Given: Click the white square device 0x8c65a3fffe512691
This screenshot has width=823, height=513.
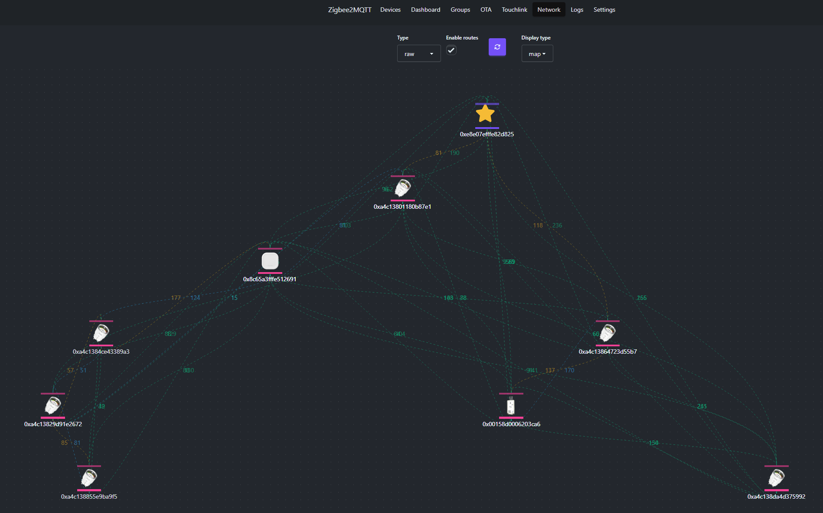Looking at the screenshot, I should tap(270, 261).
